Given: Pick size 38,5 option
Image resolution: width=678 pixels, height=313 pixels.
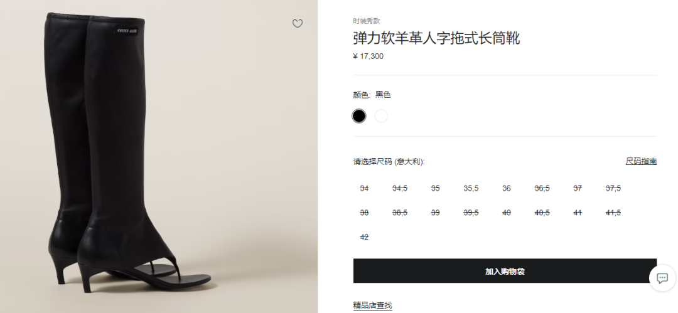Looking at the screenshot, I should 399,213.
